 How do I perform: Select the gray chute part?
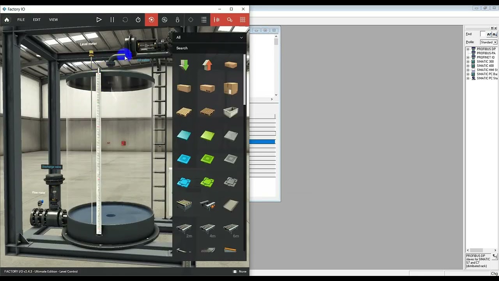click(x=231, y=205)
